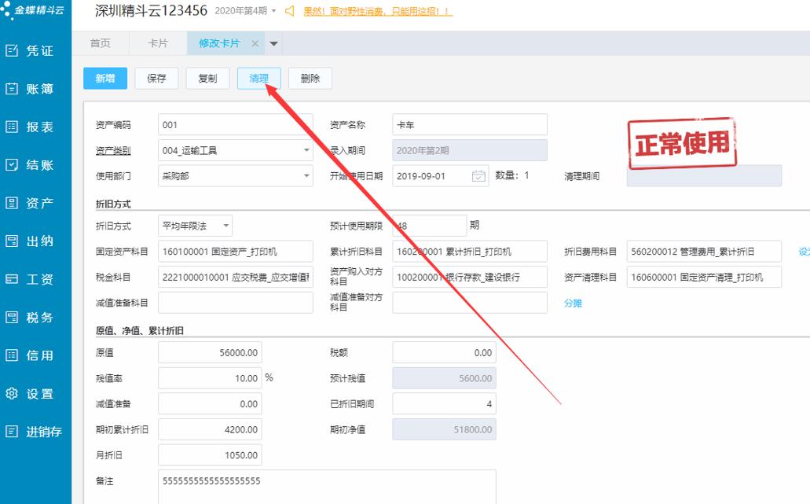Switch to the 首页 tab
This screenshot has height=504, width=810.
100,44
